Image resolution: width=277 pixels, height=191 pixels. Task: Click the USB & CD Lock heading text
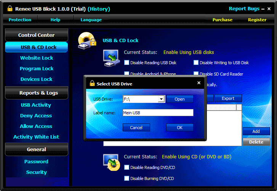pos(120,41)
